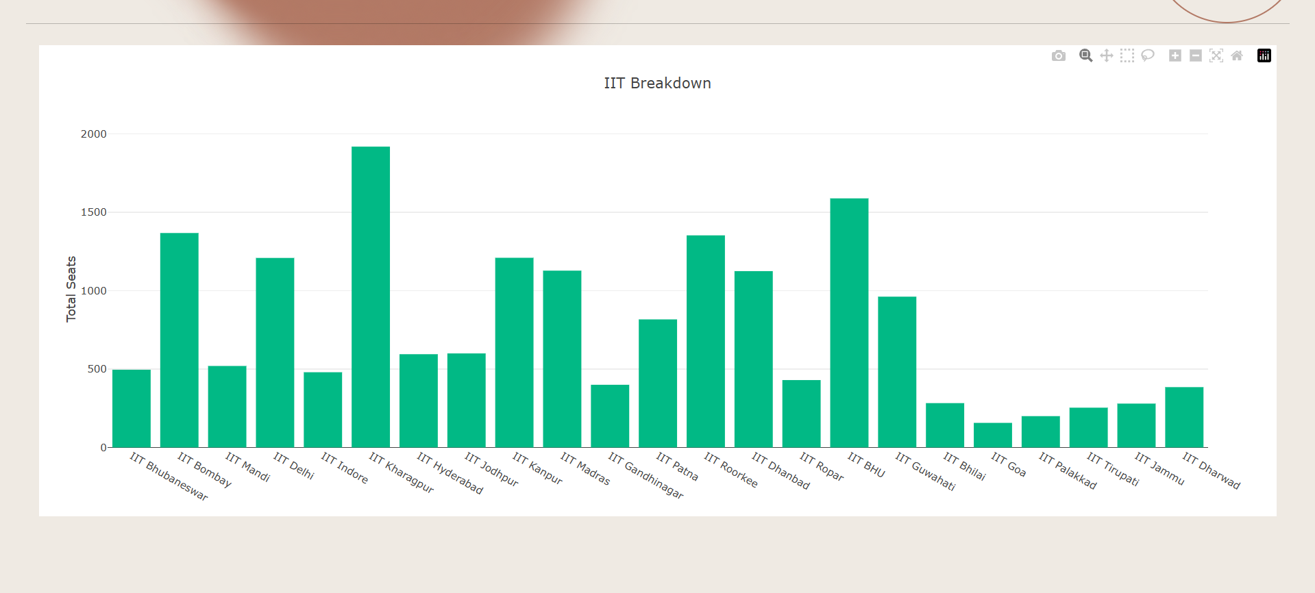Click the 'IIT Delhi' x-axis label
This screenshot has width=1315, height=593.
coord(294,466)
